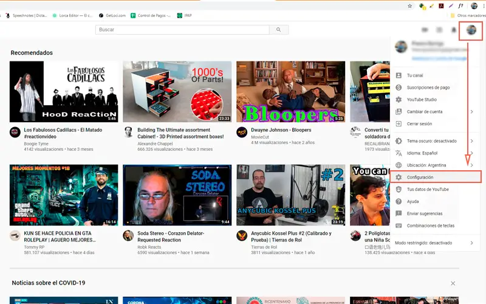Open the yellow highlighter extension

pyautogui.click(x=431, y=5)
